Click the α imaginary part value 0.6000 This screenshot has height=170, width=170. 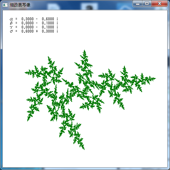(48, 19)
